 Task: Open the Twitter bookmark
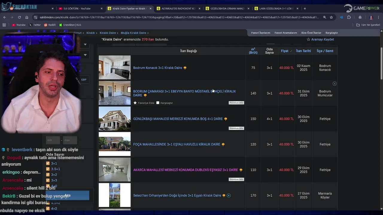[35, 25]
